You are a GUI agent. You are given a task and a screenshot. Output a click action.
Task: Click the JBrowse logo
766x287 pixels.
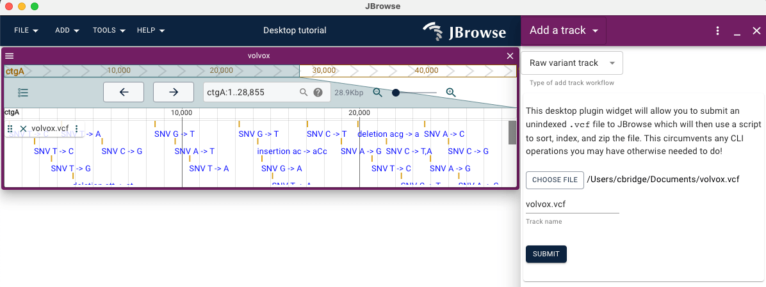click(464, 32)
